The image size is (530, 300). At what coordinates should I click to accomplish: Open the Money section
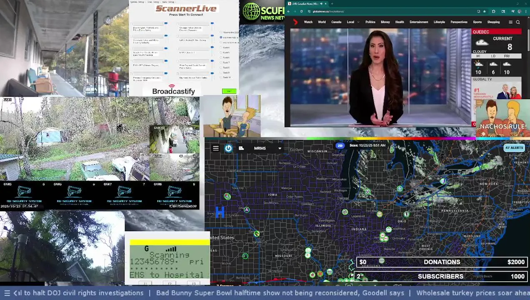385,22
